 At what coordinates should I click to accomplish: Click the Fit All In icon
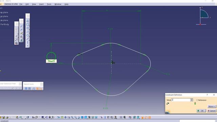(x=62, y=118)
